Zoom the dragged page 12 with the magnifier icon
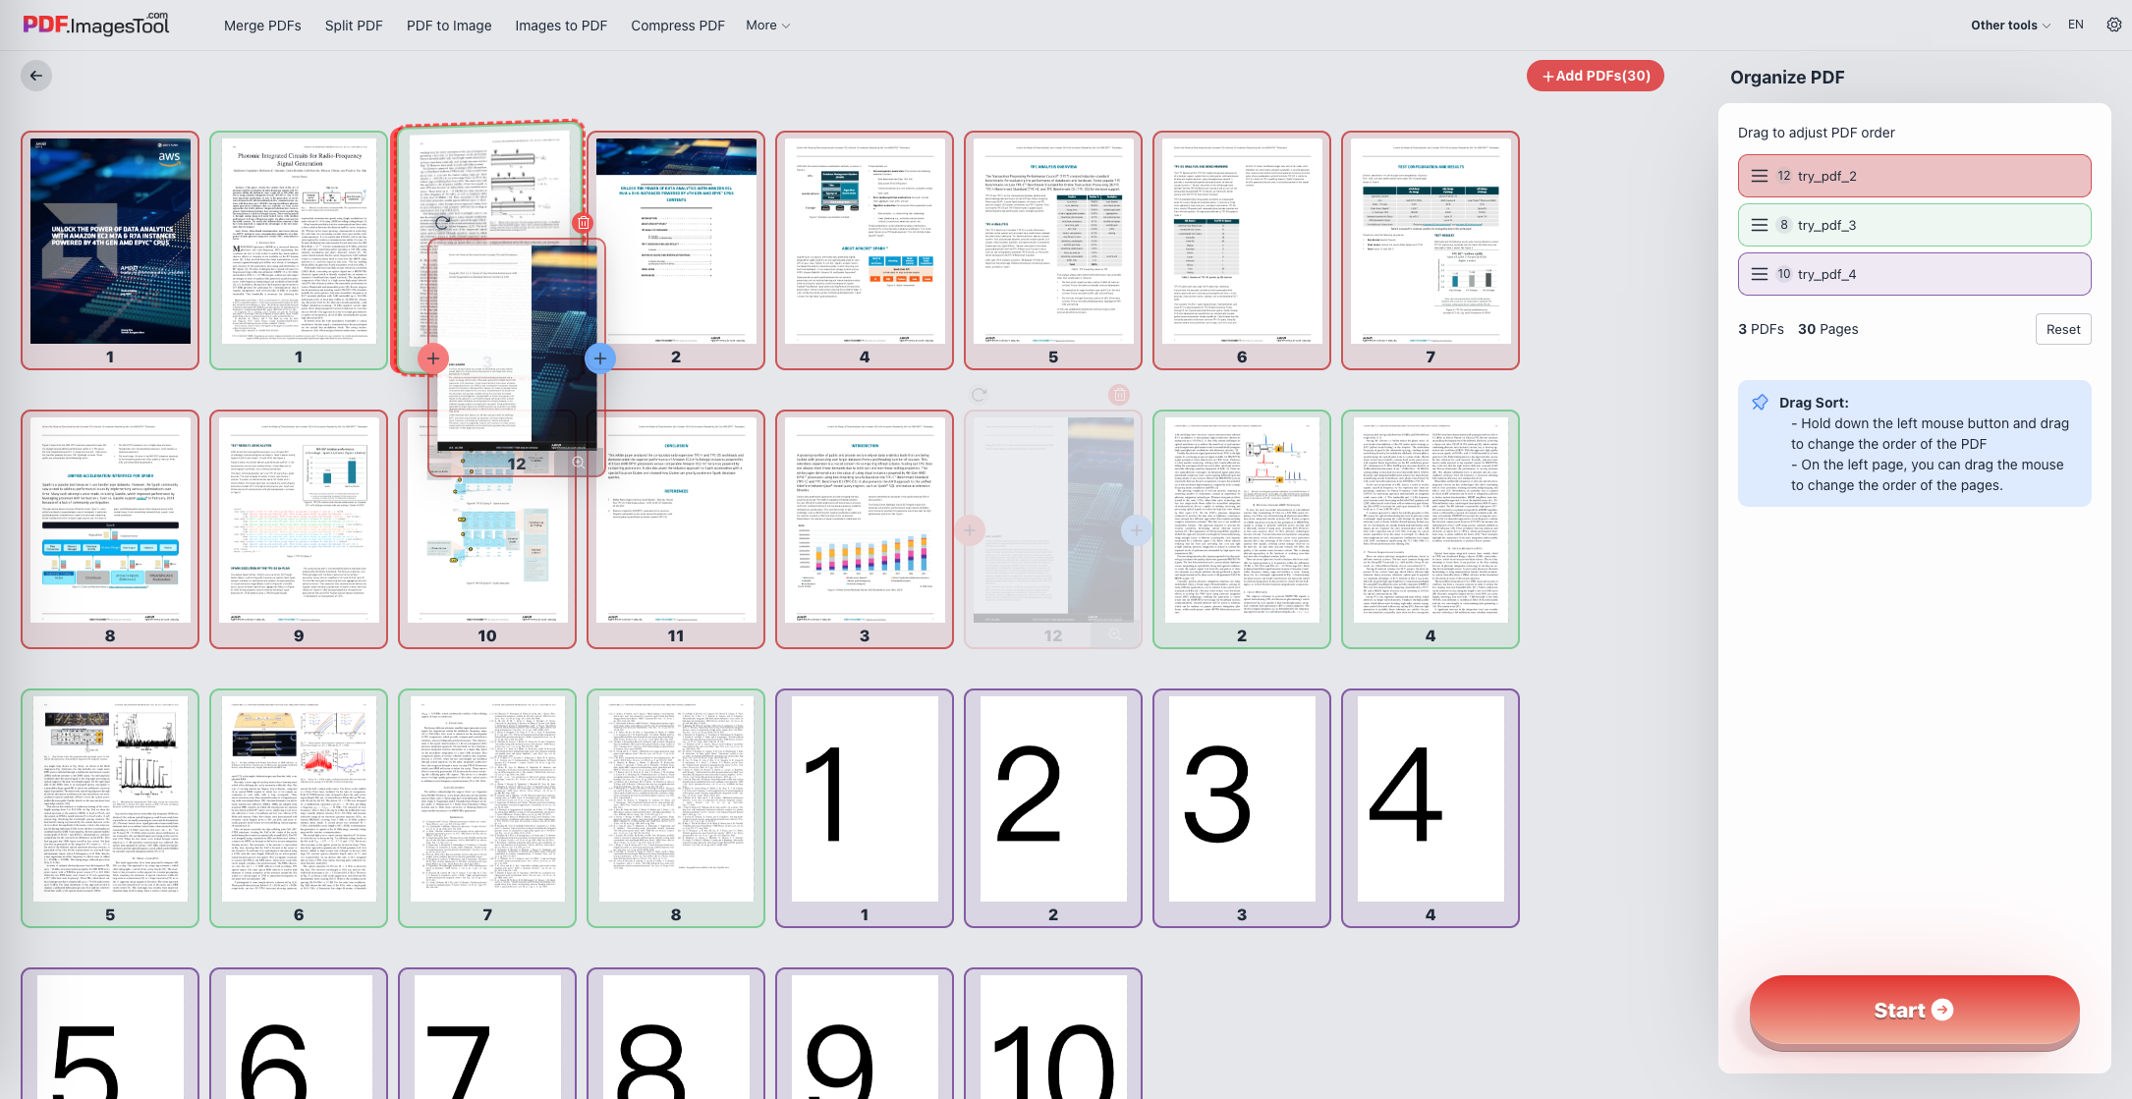 578,463
